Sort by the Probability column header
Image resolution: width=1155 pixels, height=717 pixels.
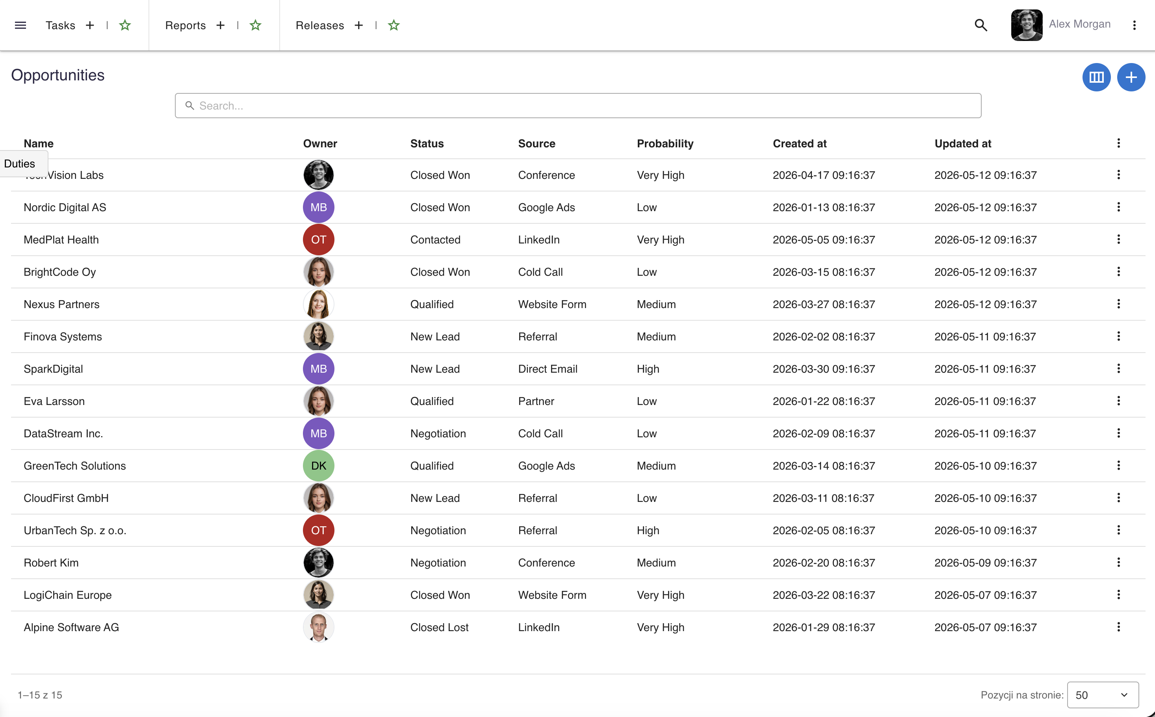(665, 143)
